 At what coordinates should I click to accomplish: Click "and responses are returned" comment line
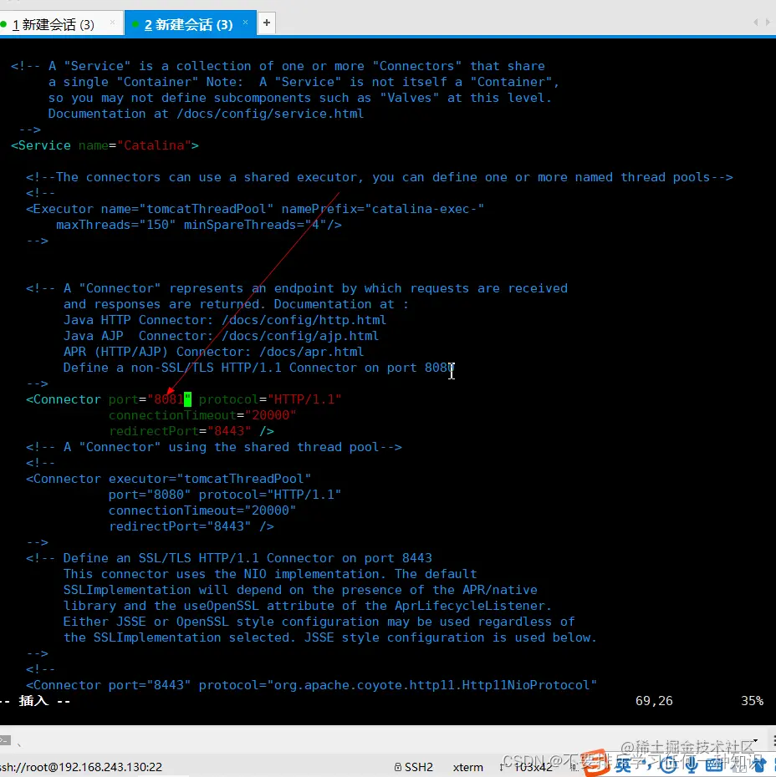click(x=236, y=304)
